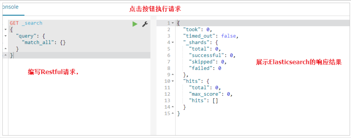Click the fold arrow on response line 14

tap(173, 107)
